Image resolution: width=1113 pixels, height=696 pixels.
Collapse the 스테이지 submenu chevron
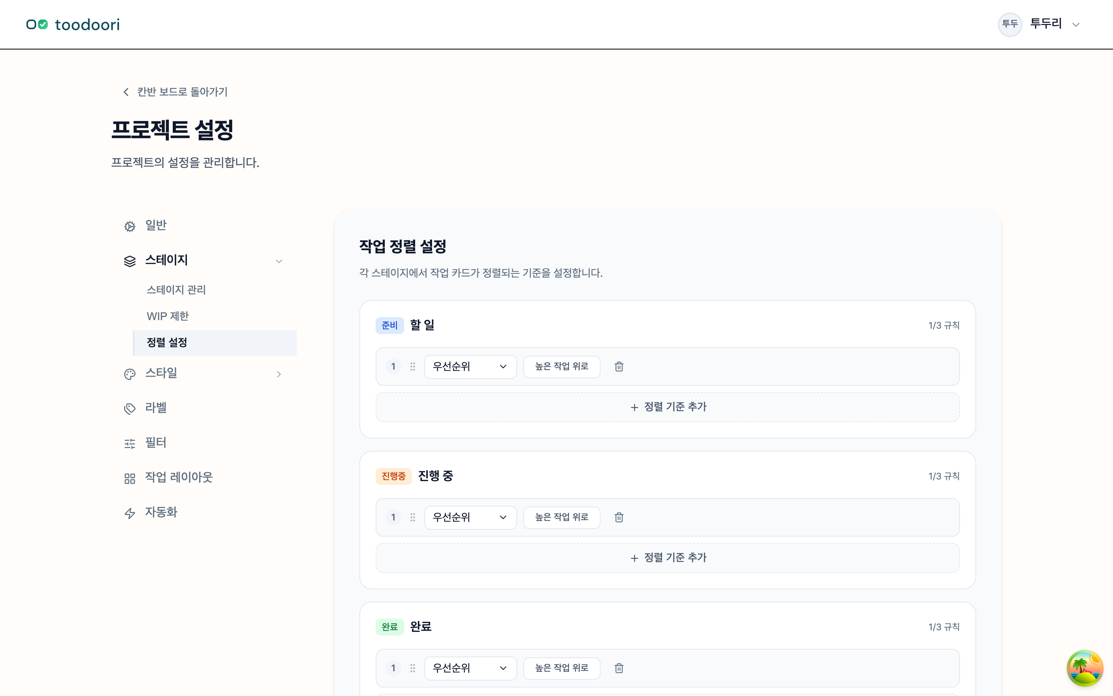[x=279, y=261]
